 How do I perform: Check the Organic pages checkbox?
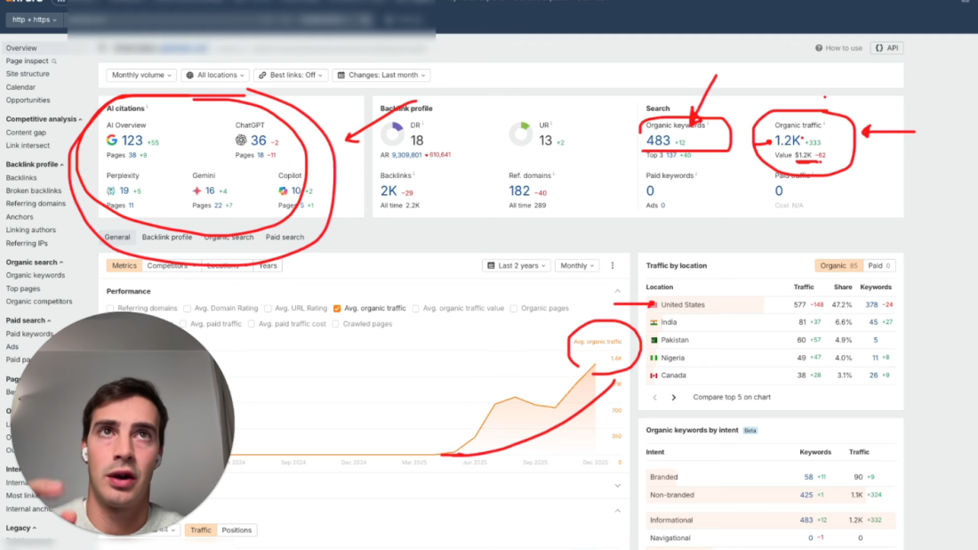tap(515, 309)
